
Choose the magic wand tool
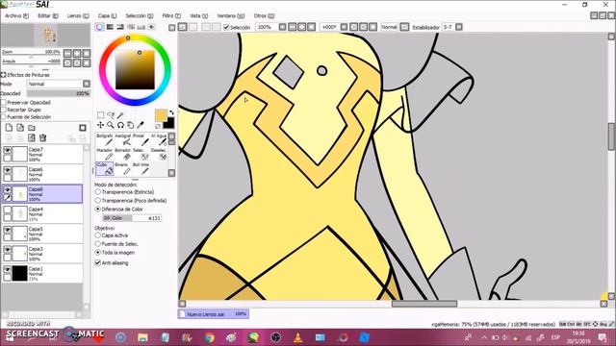point(120,115)
